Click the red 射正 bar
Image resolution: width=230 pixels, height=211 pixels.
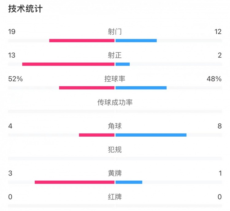(x=68, y=64)
